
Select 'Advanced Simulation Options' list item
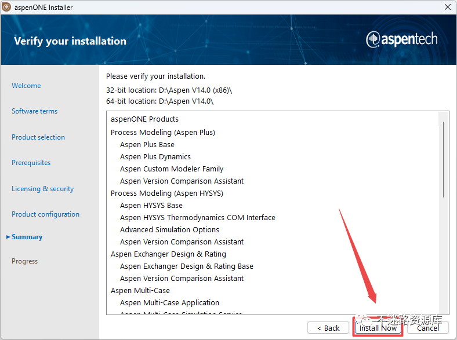pyautogui.click(x=169, y=230)
